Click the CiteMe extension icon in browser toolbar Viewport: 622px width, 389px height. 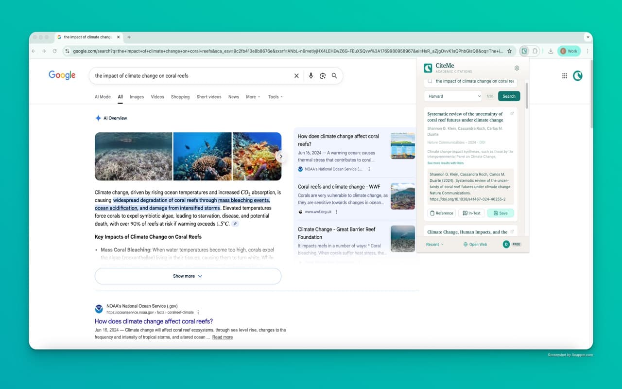point(524,51)
